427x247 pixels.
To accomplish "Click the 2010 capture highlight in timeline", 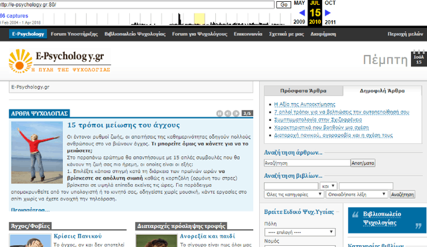I will [199, 18].
